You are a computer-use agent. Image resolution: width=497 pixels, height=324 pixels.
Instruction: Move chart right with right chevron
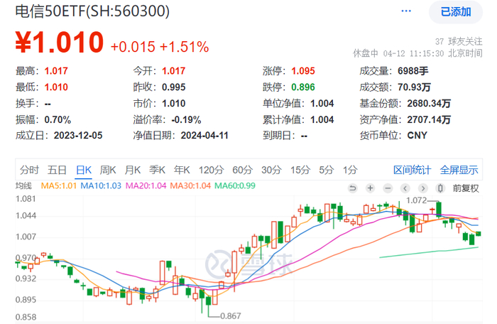pyautogui.click(x=422, y=188)
